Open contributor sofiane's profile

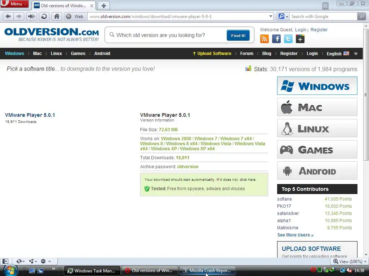tap(284, 199)
